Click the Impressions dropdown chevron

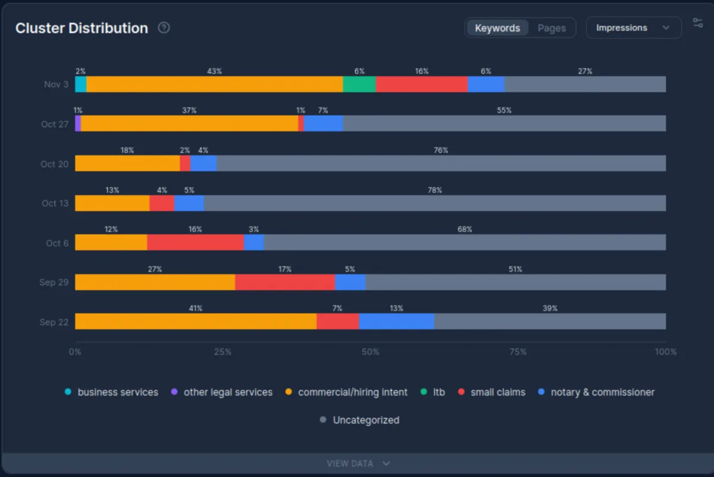click(666, 27)
